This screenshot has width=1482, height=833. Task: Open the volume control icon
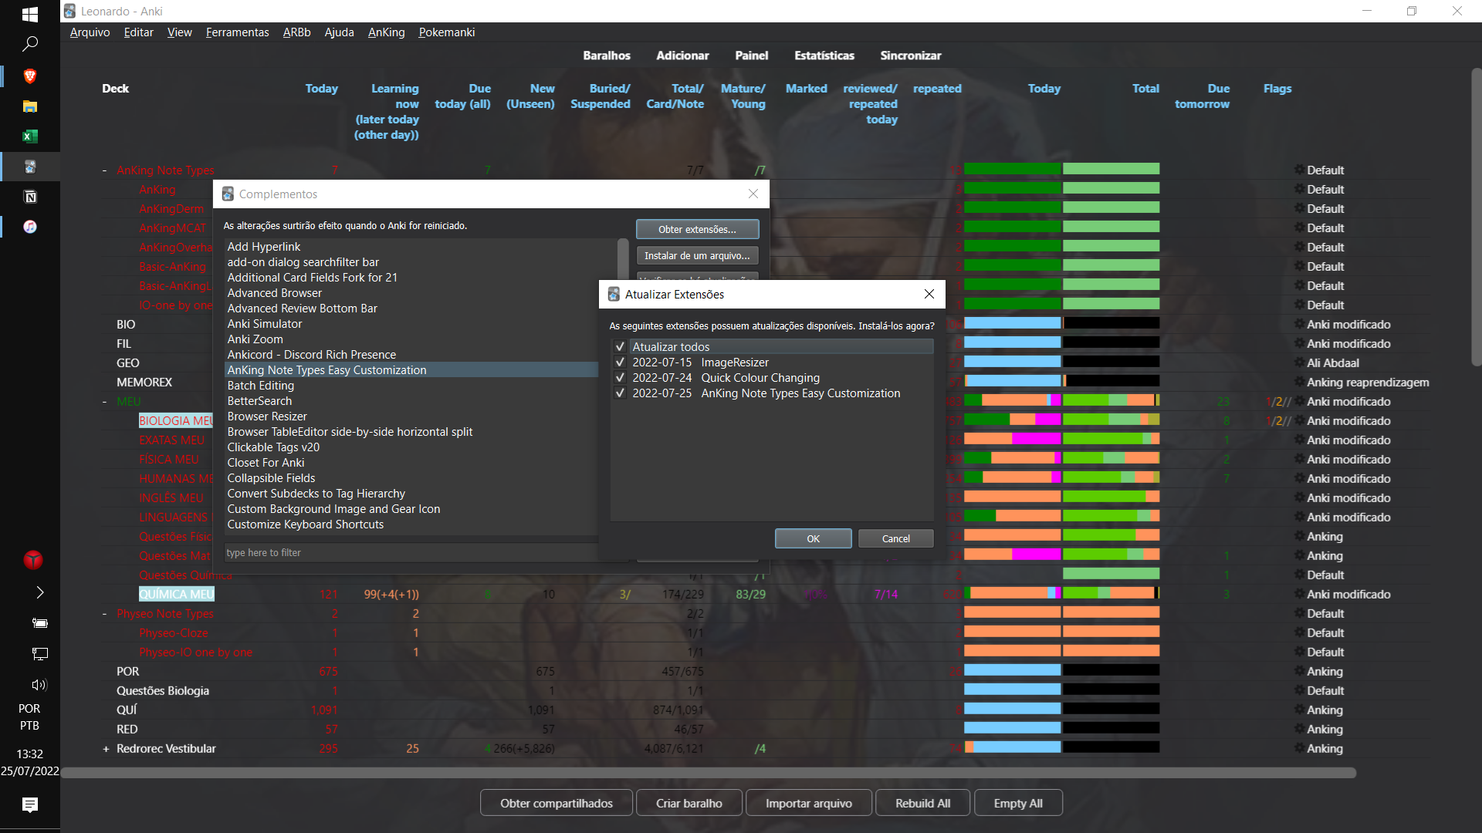pos(39,685)
